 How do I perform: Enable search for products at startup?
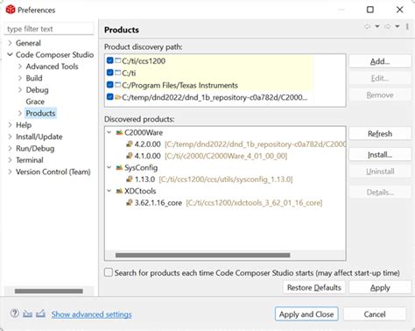pyautogui.click(x=109, y=272)
